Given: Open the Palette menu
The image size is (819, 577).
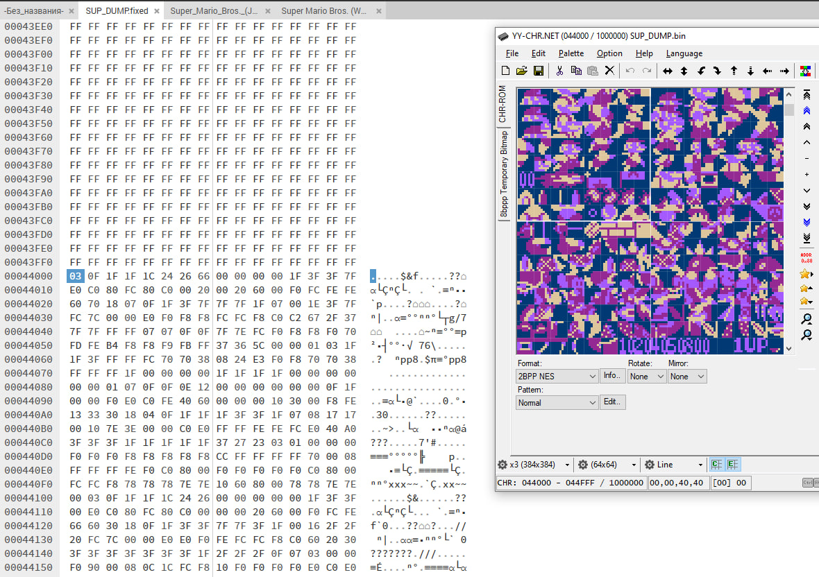Looking at the screenshot, I should pyautogui.click(x=571, y=53).
